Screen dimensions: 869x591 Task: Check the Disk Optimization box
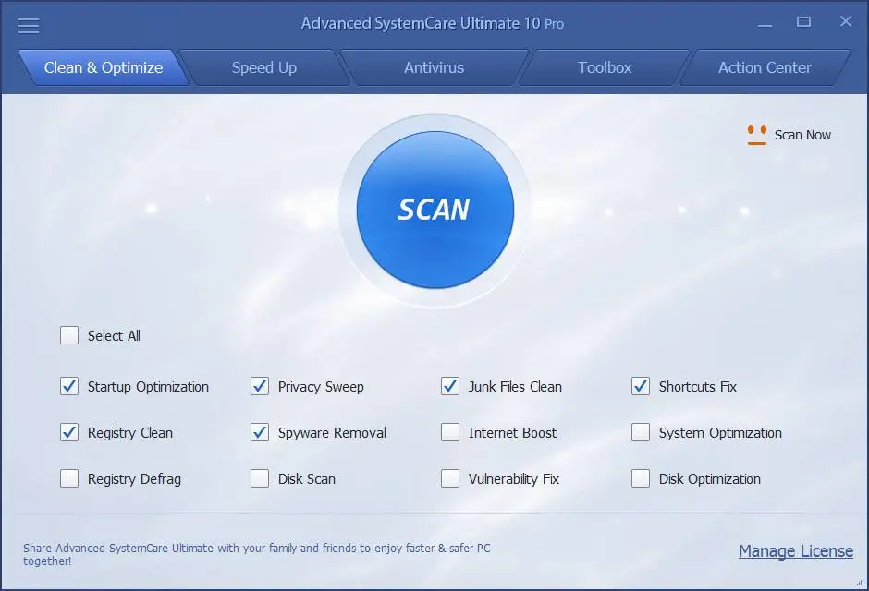641,478
